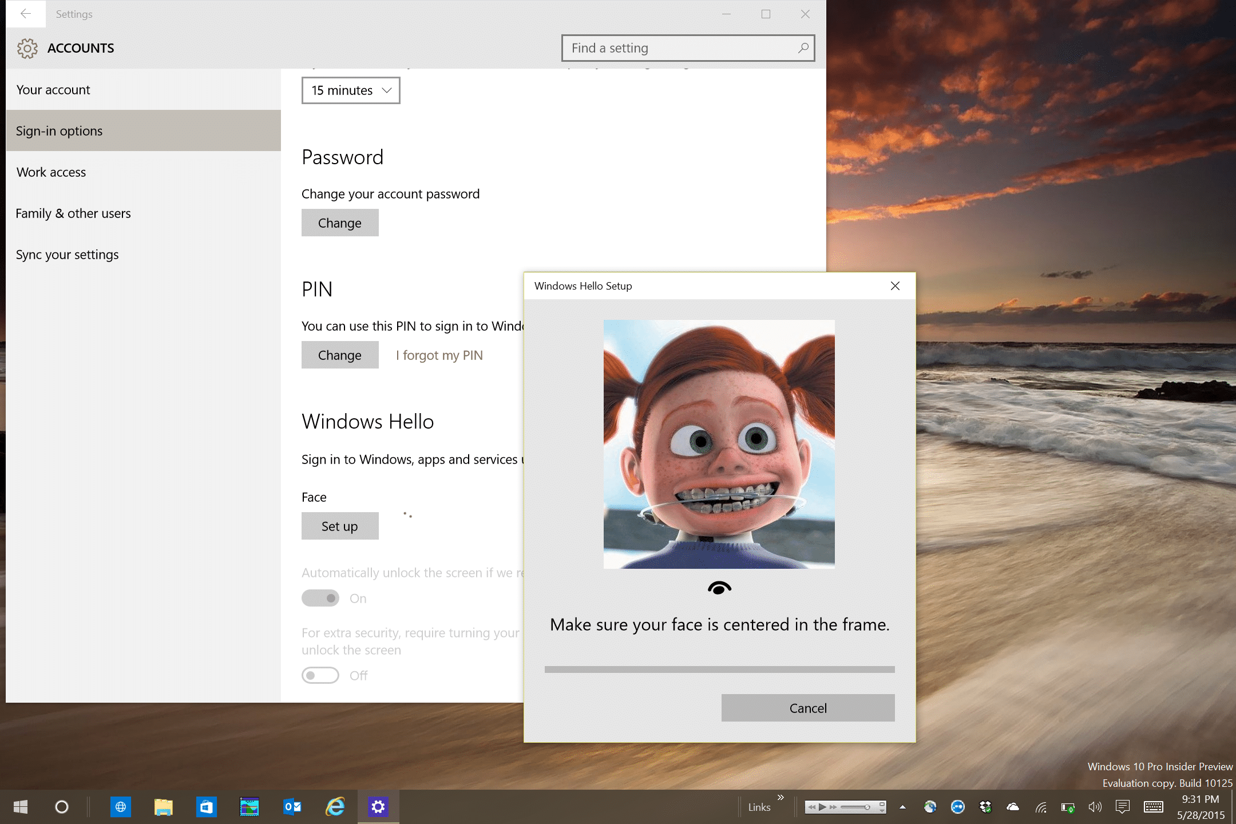Image resolution: width=1236 pixels, height=824 pixels.
Task: Click the Dropbox tray icon
Action: 985,807
